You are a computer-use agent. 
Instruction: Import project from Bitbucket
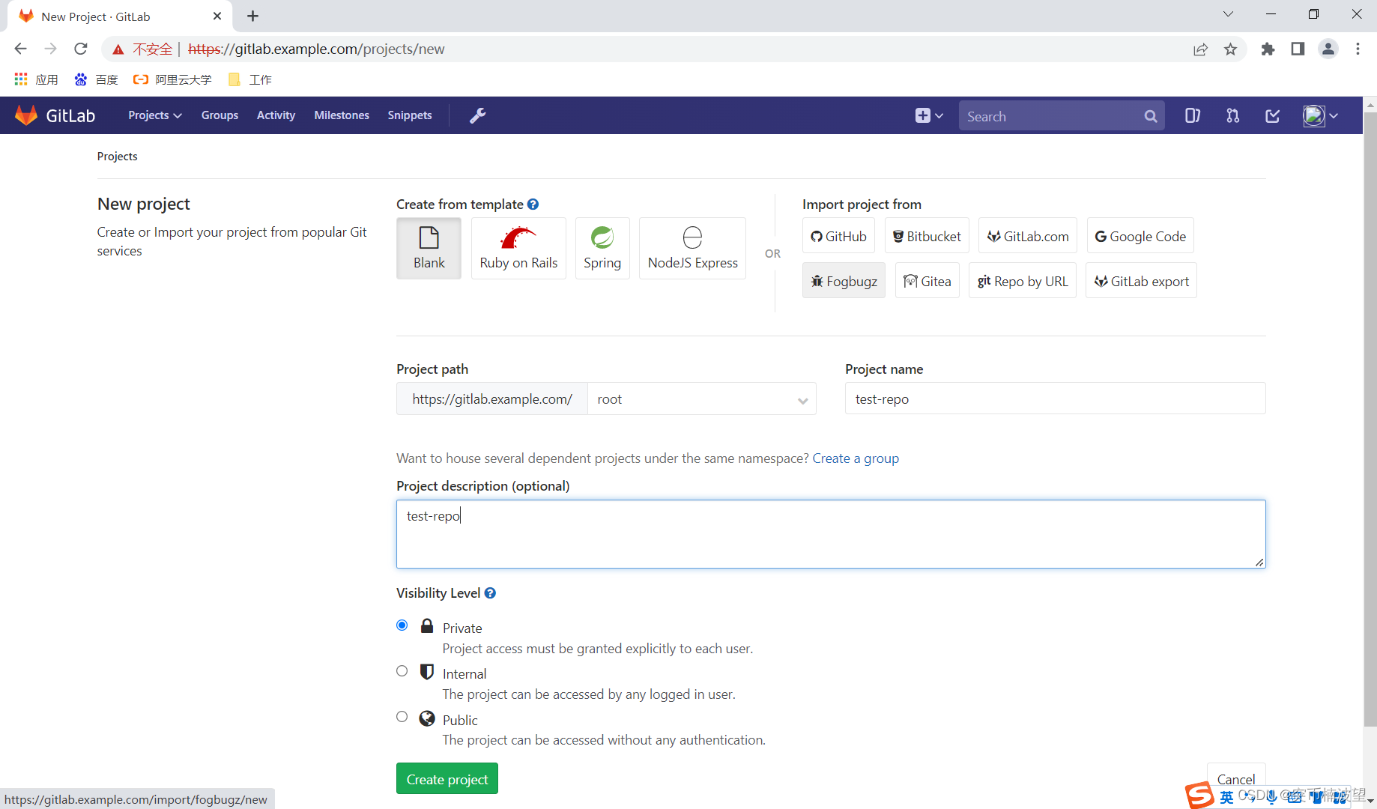927,236
